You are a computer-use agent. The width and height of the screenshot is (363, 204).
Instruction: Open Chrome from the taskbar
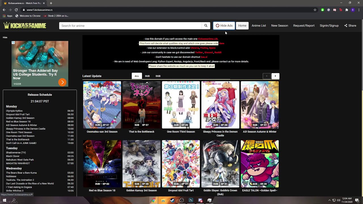click(153, 200)
